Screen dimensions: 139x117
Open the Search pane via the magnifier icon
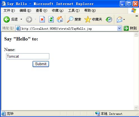(70, 19)
